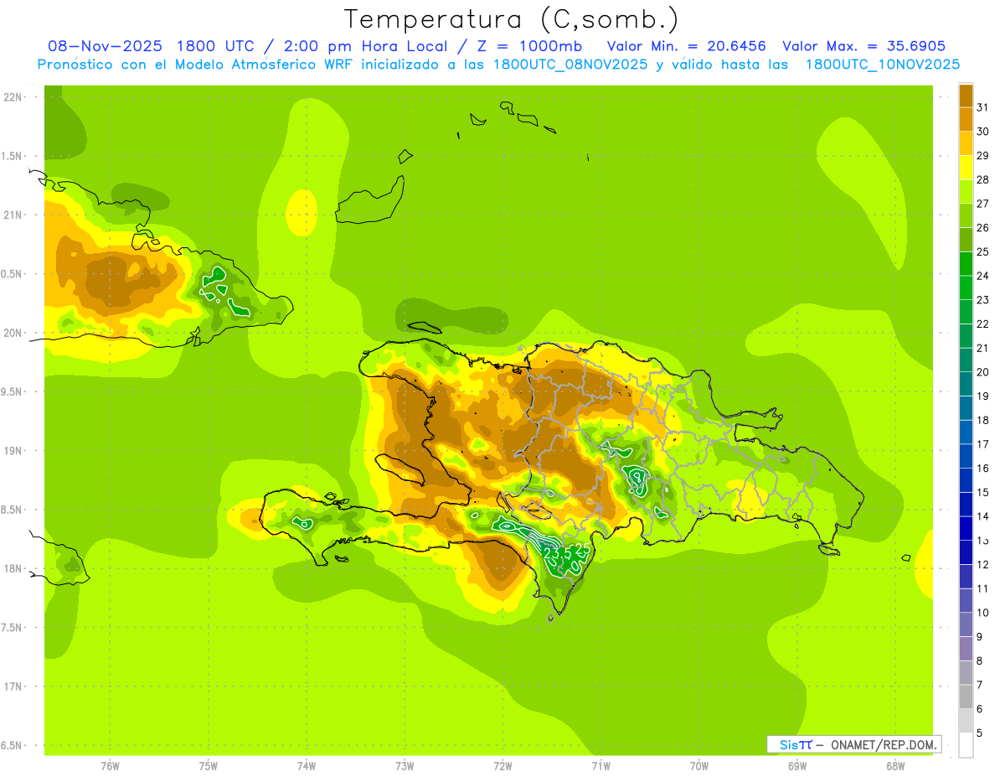
Task: Click the 22 colorbar value label
Action: (x=983, y=324)
